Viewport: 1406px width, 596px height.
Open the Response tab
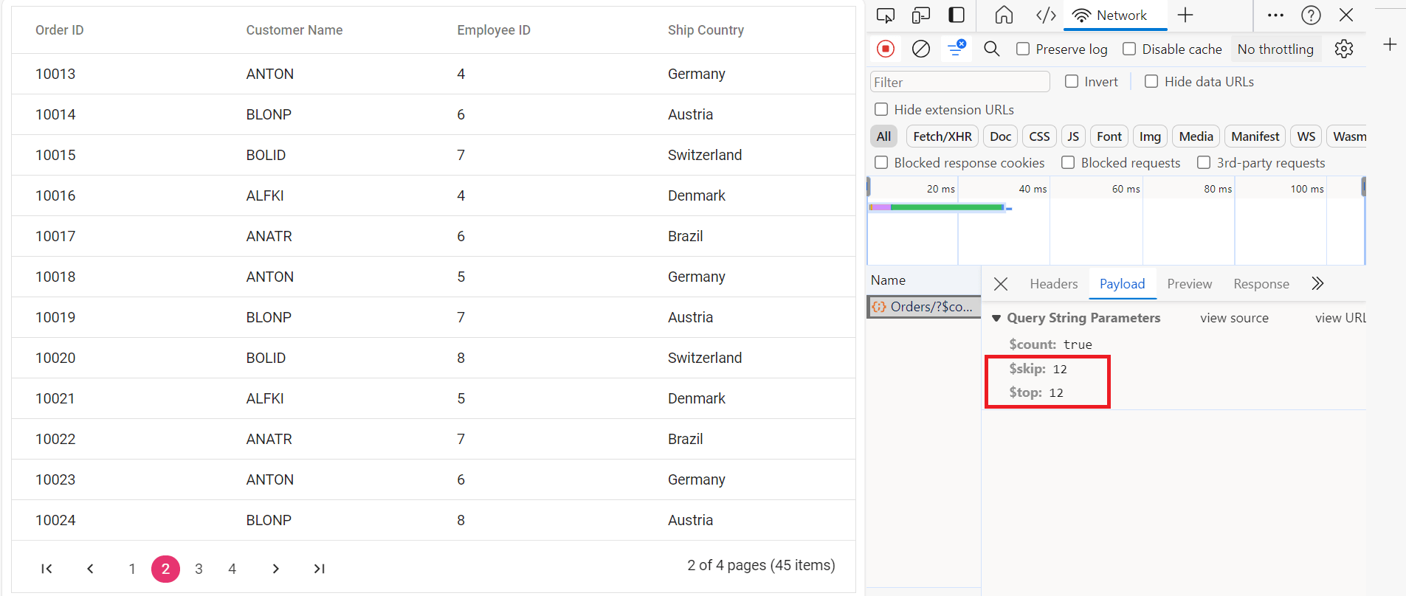tap(1261, 284)
